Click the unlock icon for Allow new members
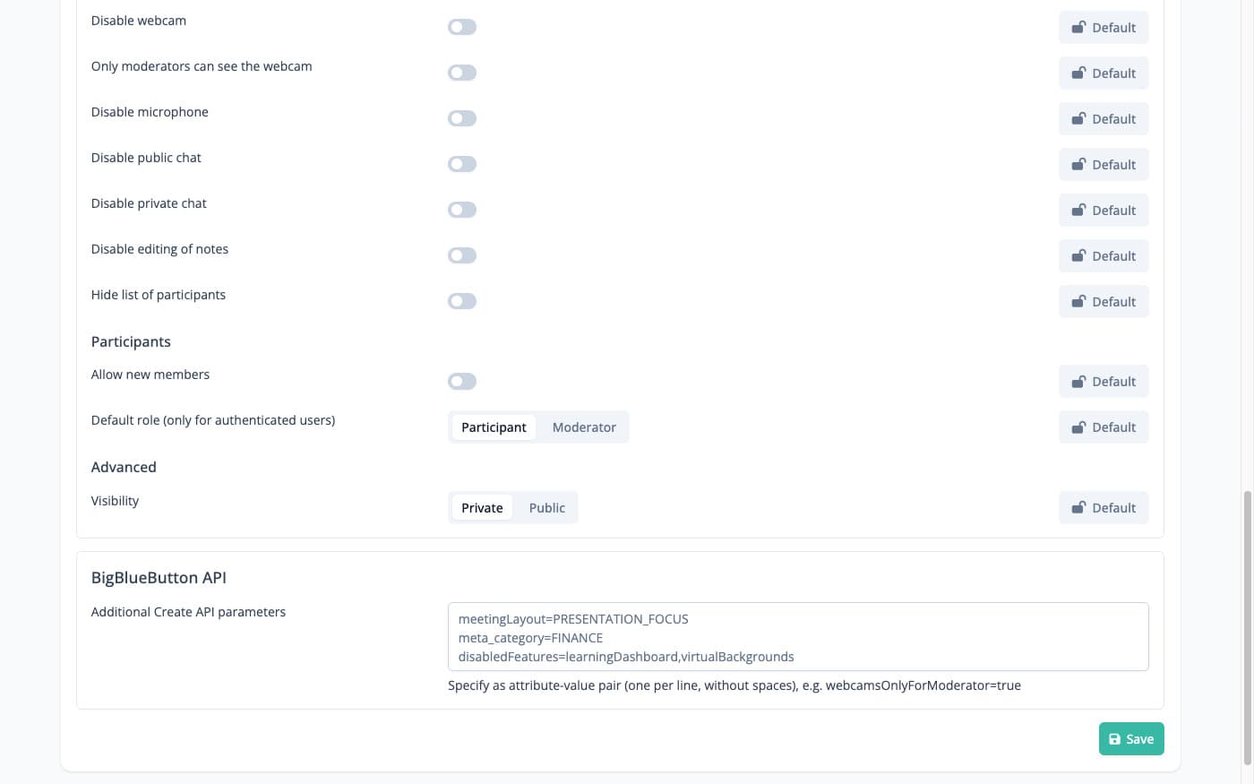The height and width of the screenshot is (784, 1254). (x=1078, y=382)
